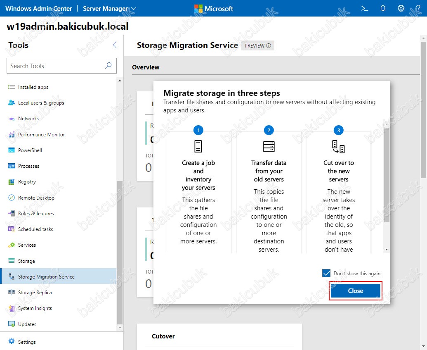
Task: Open Local users & groups
Action: 41,102
